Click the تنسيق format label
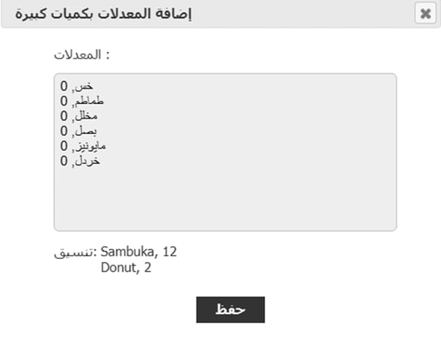 [75, 252]
